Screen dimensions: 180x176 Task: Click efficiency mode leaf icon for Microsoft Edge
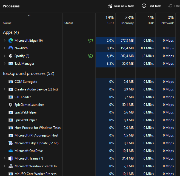point(90,41)
